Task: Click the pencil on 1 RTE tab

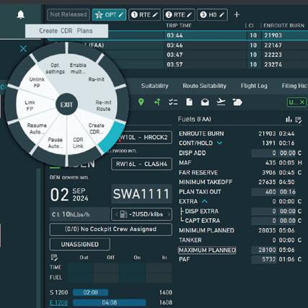Action: [155, 15]
